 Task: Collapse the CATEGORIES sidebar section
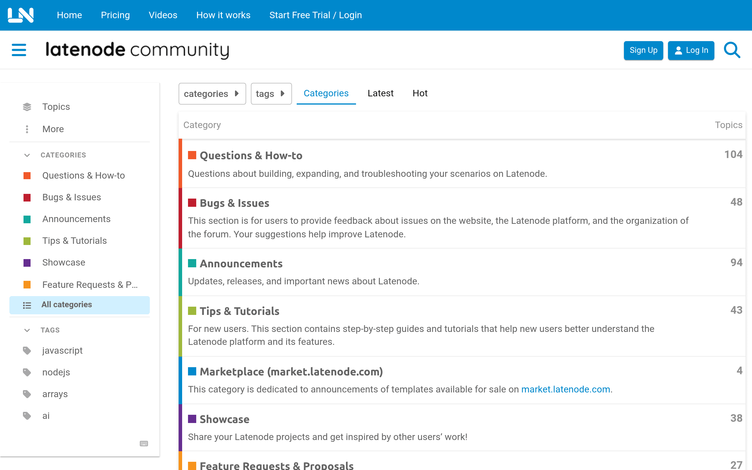[x=27, y=155]
